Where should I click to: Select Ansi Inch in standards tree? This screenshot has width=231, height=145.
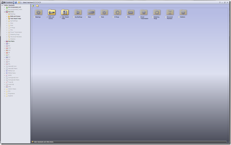tap(11, 12)
